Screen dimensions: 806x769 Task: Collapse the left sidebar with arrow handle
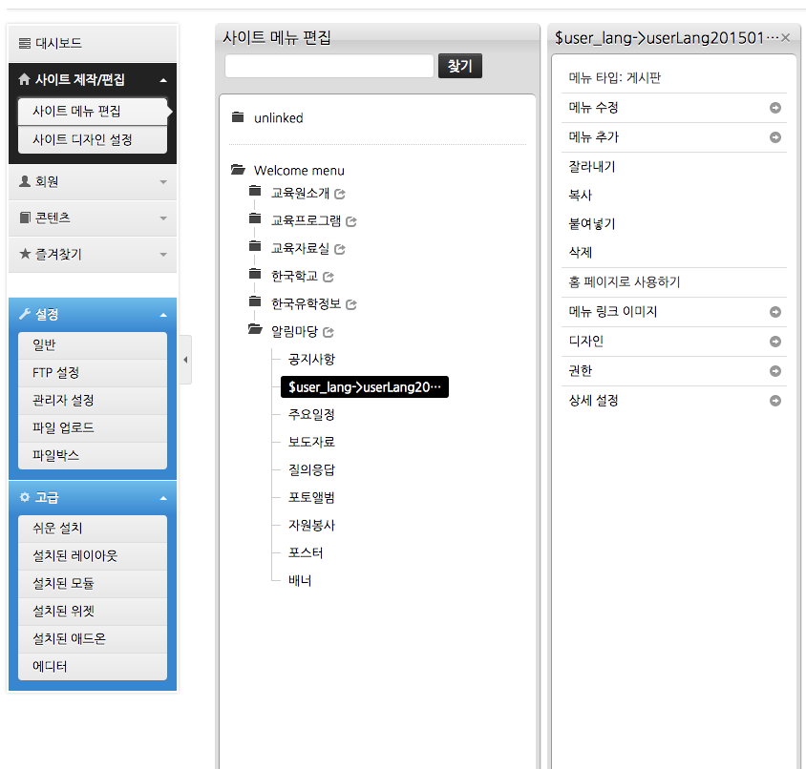point(185,360)
